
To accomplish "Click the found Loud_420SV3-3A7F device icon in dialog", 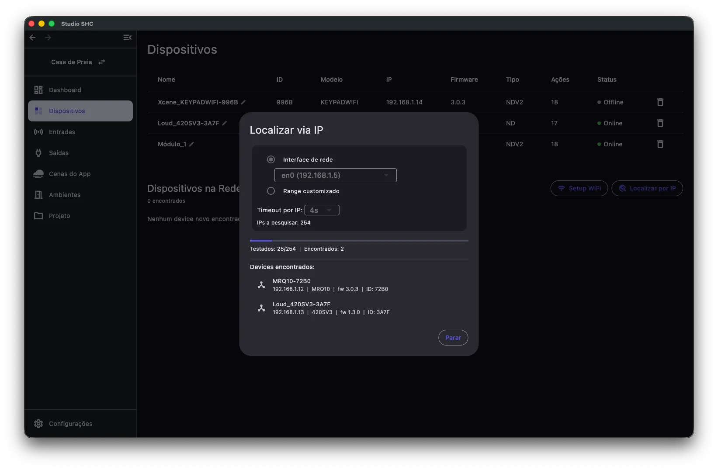I will click(261, 308).
